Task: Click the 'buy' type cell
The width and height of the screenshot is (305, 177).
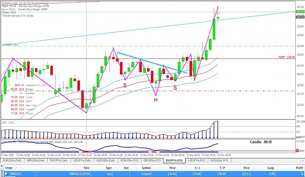Action: click(x=109, y=174)
